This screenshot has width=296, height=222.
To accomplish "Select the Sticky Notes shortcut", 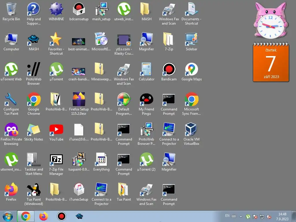I will (34, 129).
